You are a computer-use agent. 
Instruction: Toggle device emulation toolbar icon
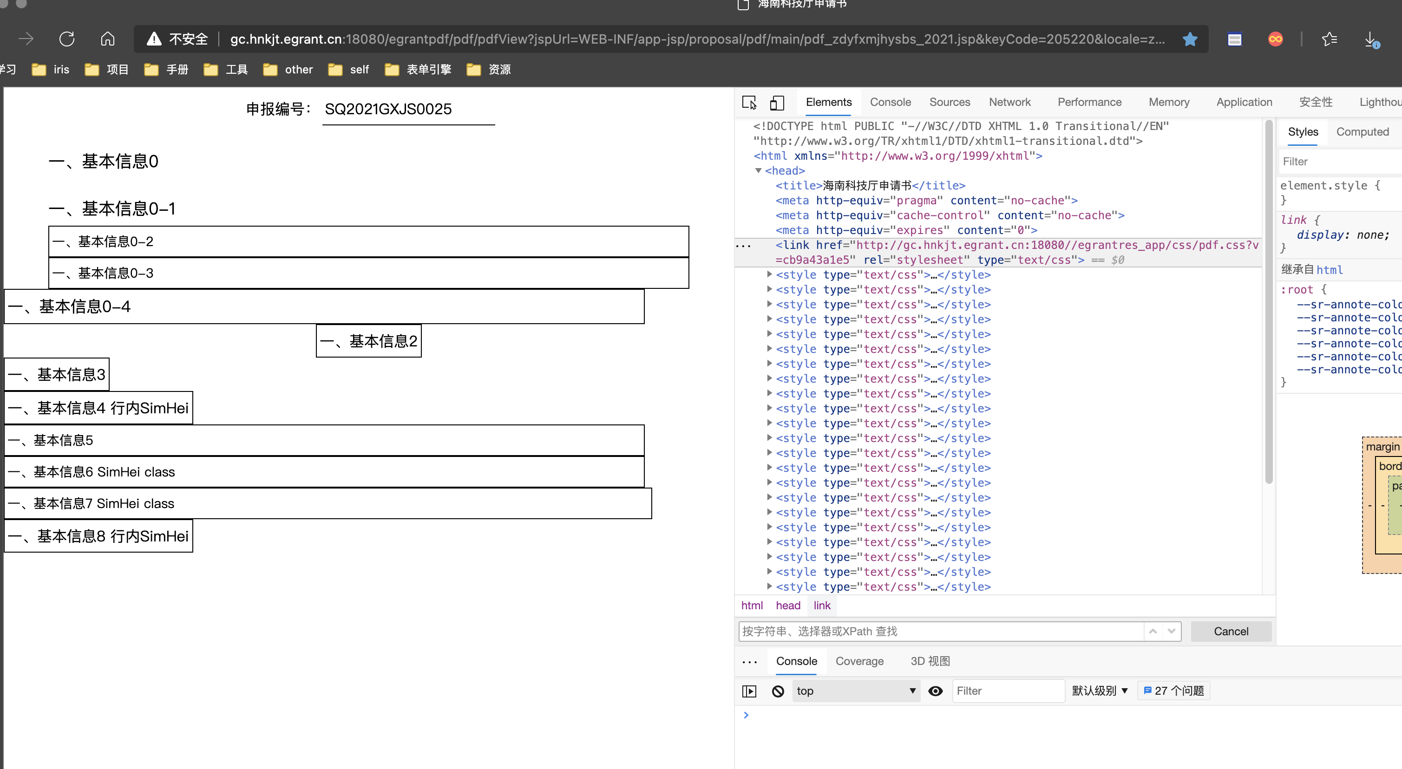pos(777,102)
